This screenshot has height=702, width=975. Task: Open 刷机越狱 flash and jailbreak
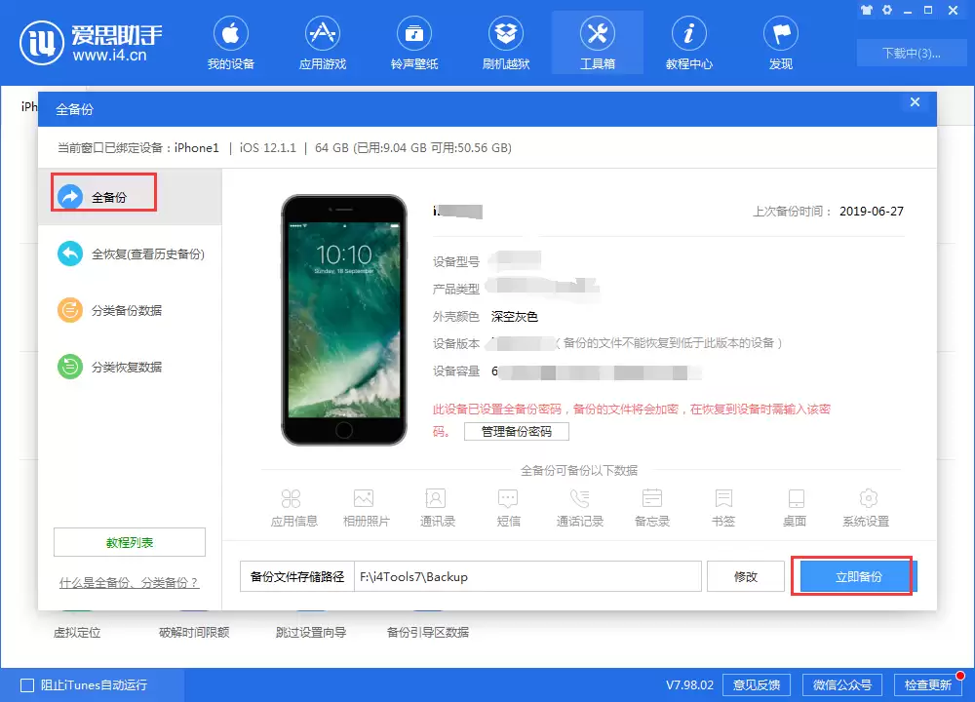click(505, 43)
